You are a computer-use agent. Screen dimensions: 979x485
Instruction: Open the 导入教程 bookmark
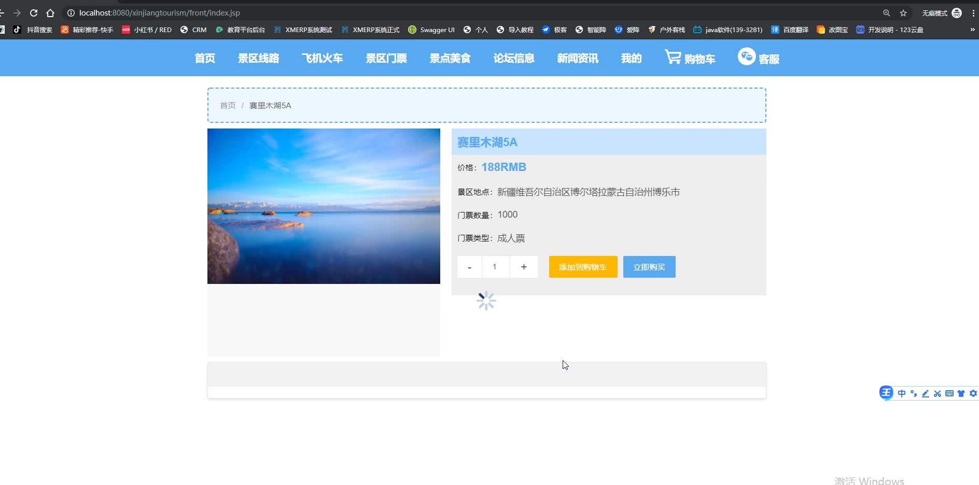tap(515, 30)
